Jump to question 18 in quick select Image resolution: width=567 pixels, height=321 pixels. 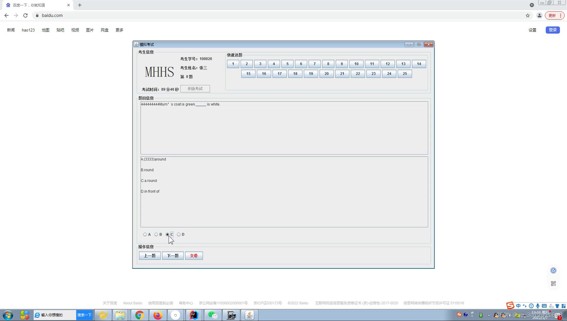point(295,74)
